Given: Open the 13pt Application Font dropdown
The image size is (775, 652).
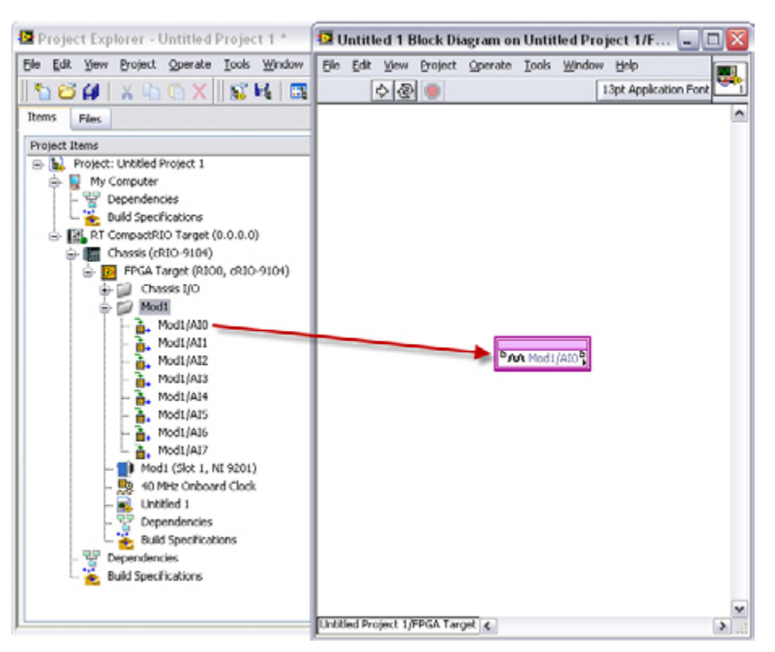Looking at the screenshot, I should click(653, 89).
